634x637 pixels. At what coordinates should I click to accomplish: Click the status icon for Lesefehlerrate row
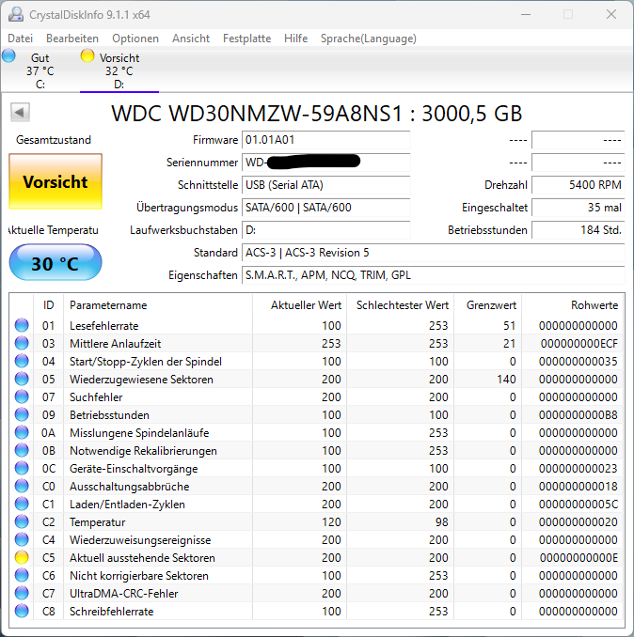[22, 325]
